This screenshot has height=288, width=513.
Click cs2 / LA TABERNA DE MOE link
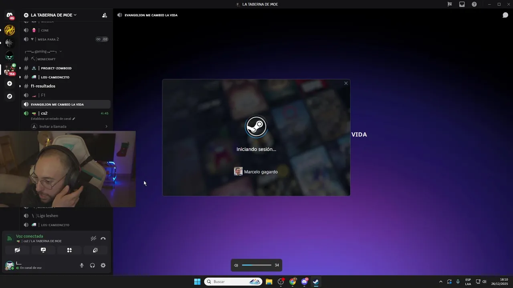tap(39, 241)
